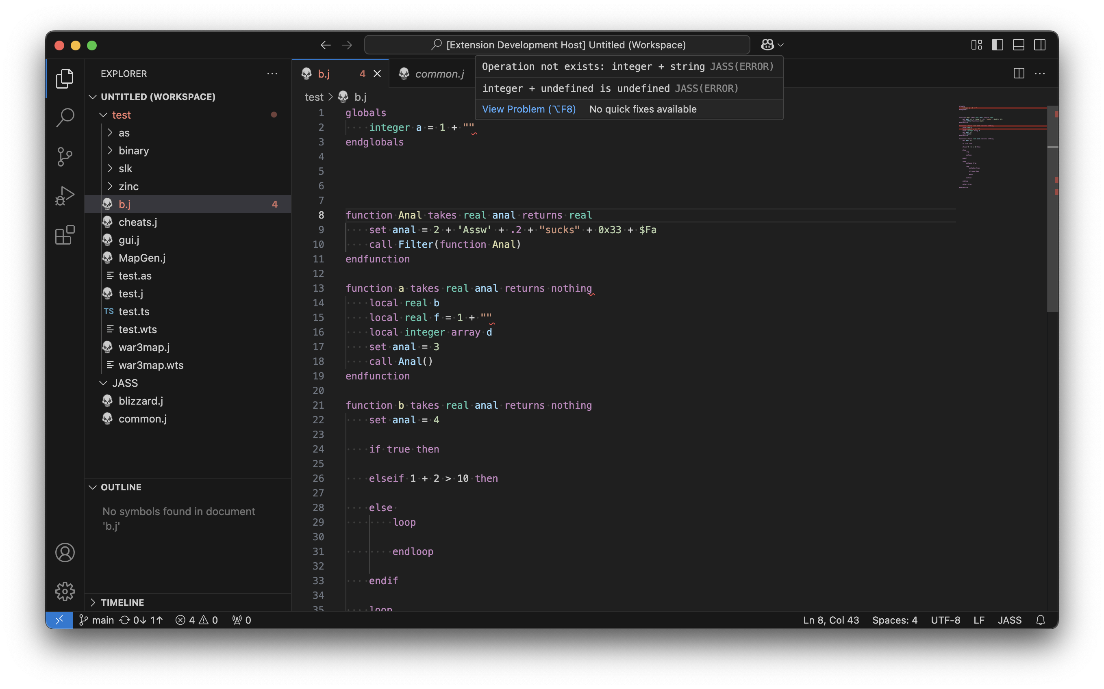This screenshot has width=1104, height=689.
Task: Expand the Timeline section
Action: [x=122, y=602]
